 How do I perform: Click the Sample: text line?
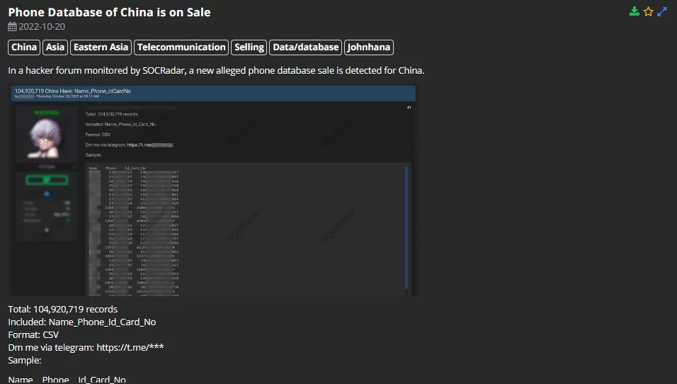pos(25,360)
